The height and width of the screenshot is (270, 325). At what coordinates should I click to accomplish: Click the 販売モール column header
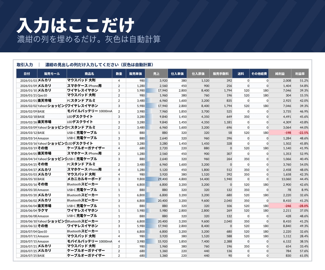click(x=52, y=74)
